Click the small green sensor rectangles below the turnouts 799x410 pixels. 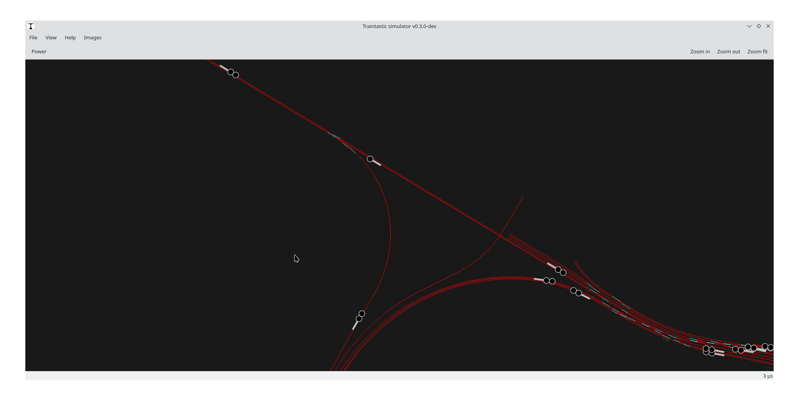(x=666, y=340)
